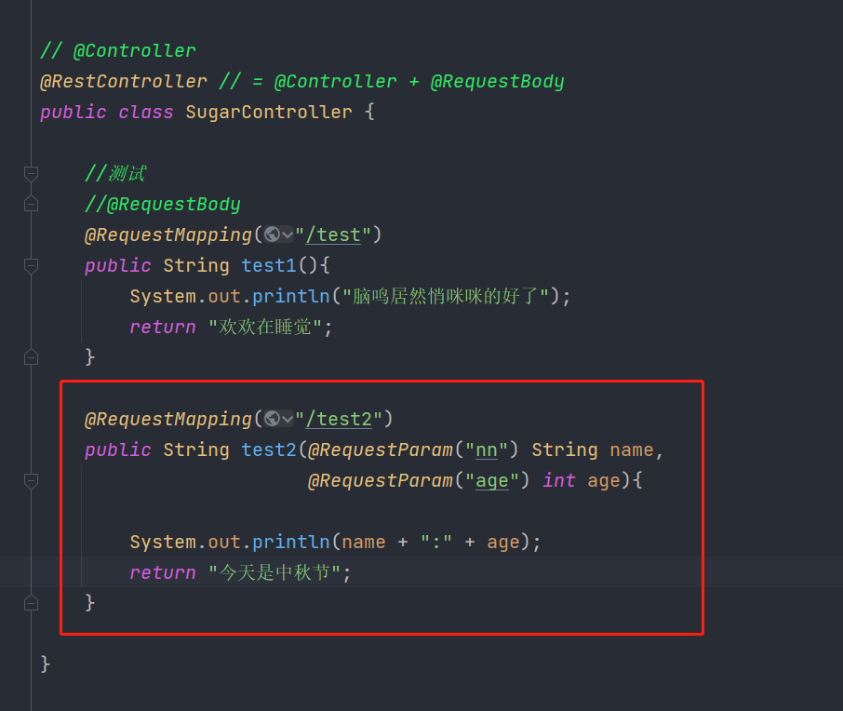Click the @RestController annotation
The image size is (843, 711).
pyautogui.click(x=124, y=81)
